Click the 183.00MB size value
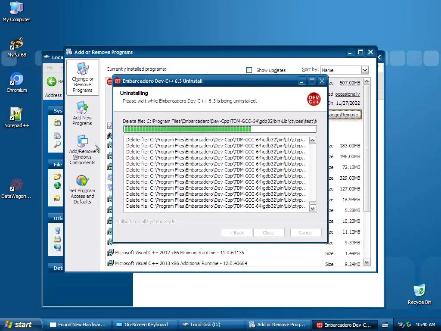 pos(350,146)
